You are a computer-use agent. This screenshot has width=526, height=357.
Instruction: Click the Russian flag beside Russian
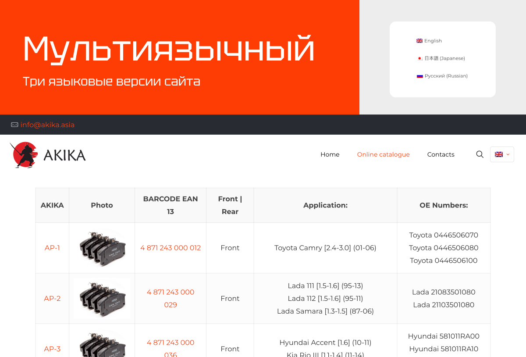point(419,76)
